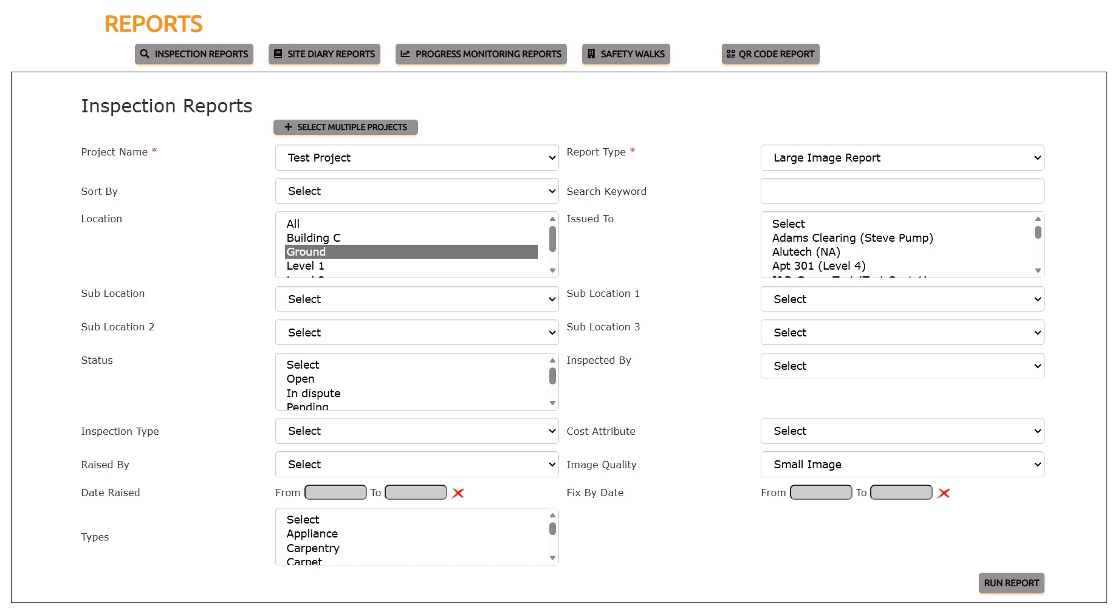Select 'Appliance' in the Types list
The image size is (1115, 614).
pos(411,534)
